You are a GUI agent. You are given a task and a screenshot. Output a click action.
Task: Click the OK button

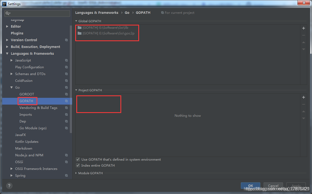(x=250, y=186)
